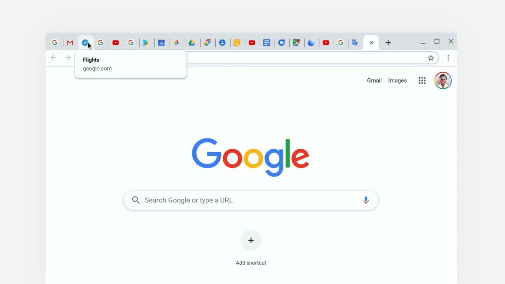The width and height of the screenshot is (505, 284).
Task: Click the Google Apps grid menu
Action: coord(422,80)
